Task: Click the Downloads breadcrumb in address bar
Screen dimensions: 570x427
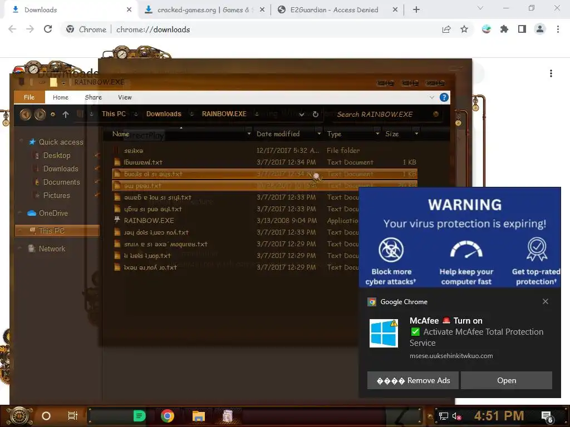Action: tap(164, 114)
